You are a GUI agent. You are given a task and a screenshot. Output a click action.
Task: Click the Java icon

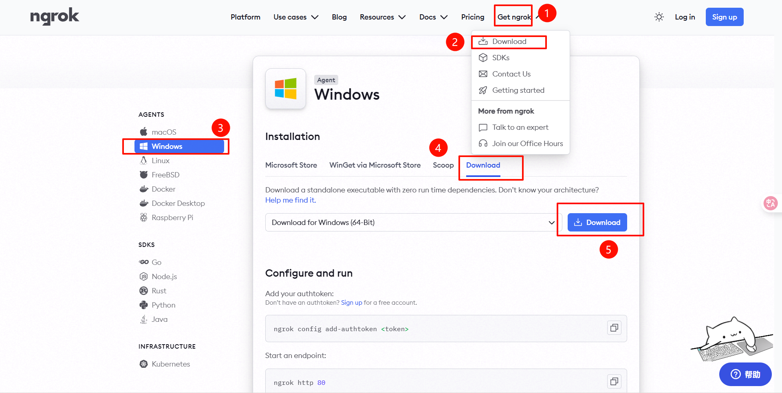click(143, 319)
